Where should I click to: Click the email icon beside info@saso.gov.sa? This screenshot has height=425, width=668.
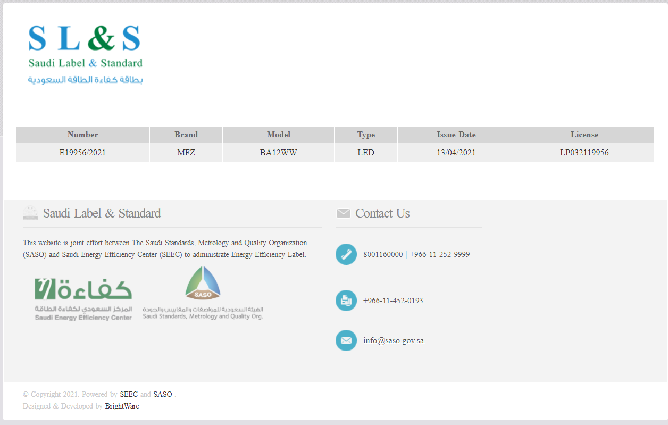coord(346,340)
